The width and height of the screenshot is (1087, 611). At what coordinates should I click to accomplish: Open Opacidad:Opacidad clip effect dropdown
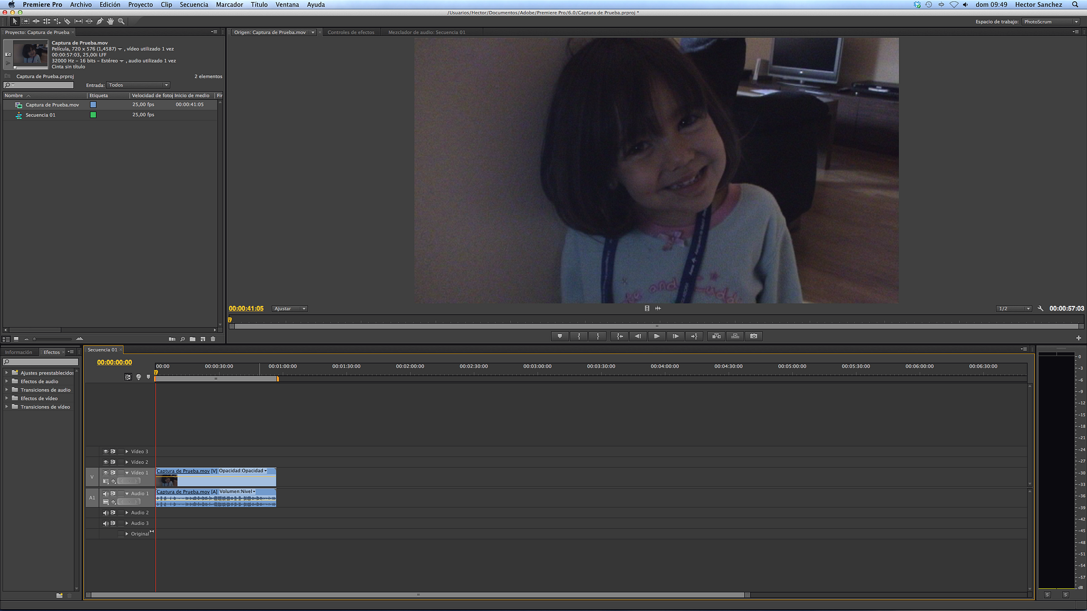click(243, 471)
